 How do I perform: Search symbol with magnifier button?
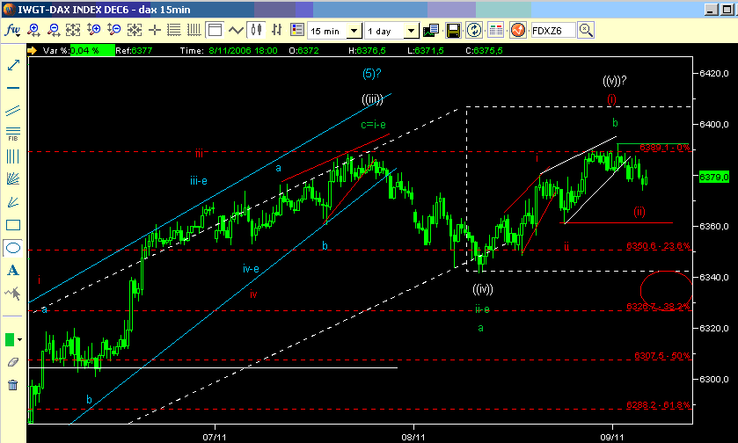(x=586, y=31)
